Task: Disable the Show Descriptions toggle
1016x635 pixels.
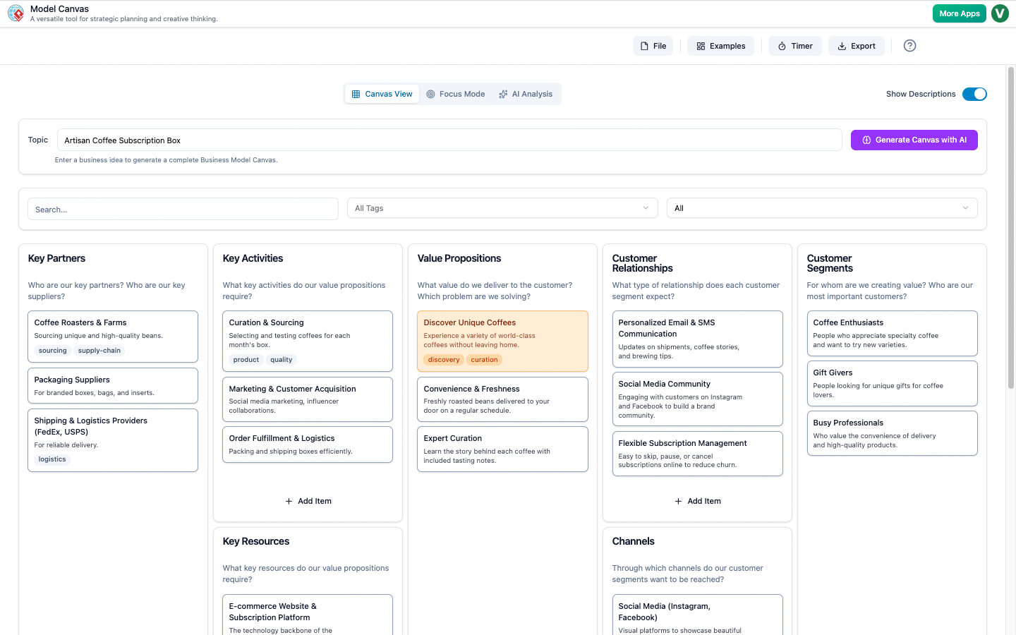Action: [x=974, y=93]
